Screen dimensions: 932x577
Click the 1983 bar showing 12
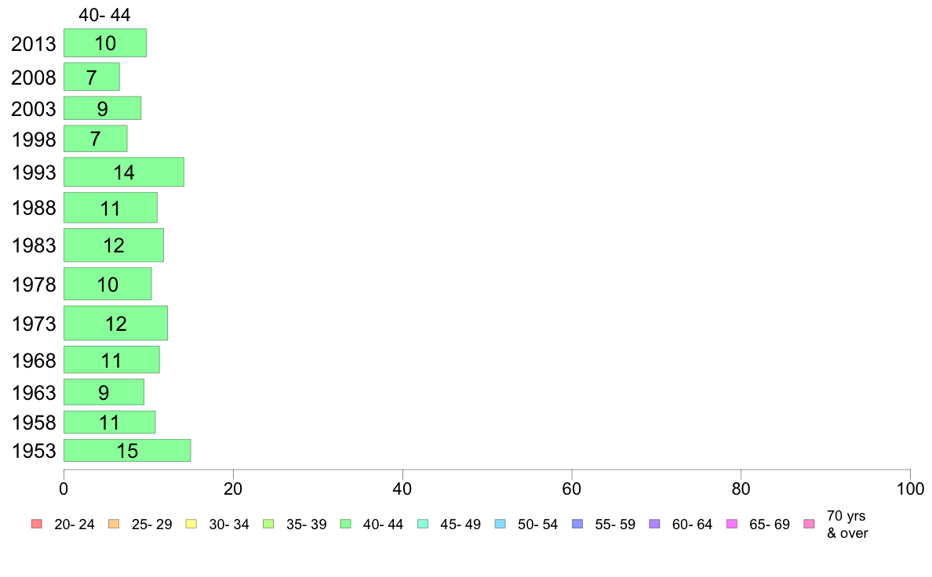click(114, 245)
